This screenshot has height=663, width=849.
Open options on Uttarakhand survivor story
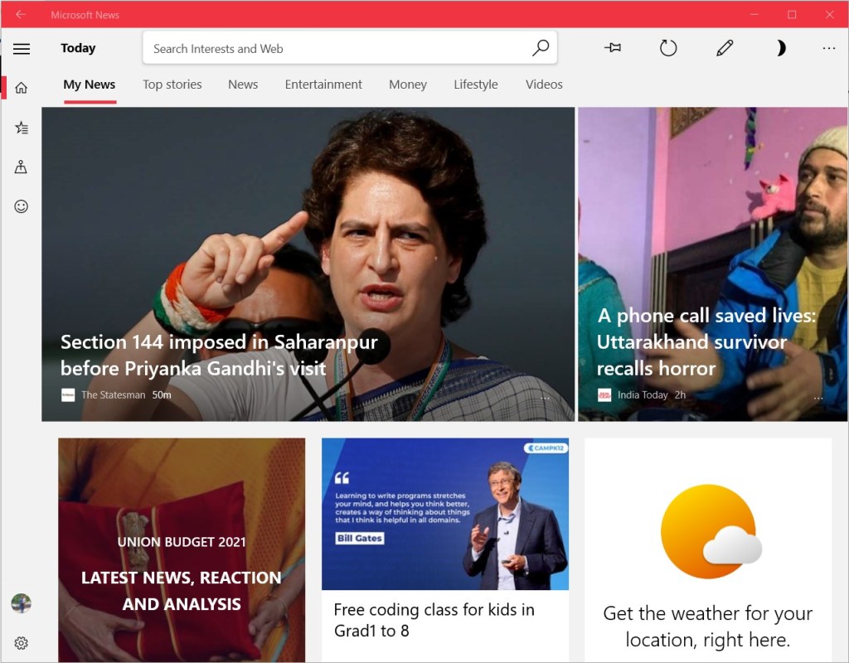pyautogui.click(x=818, y=399)
